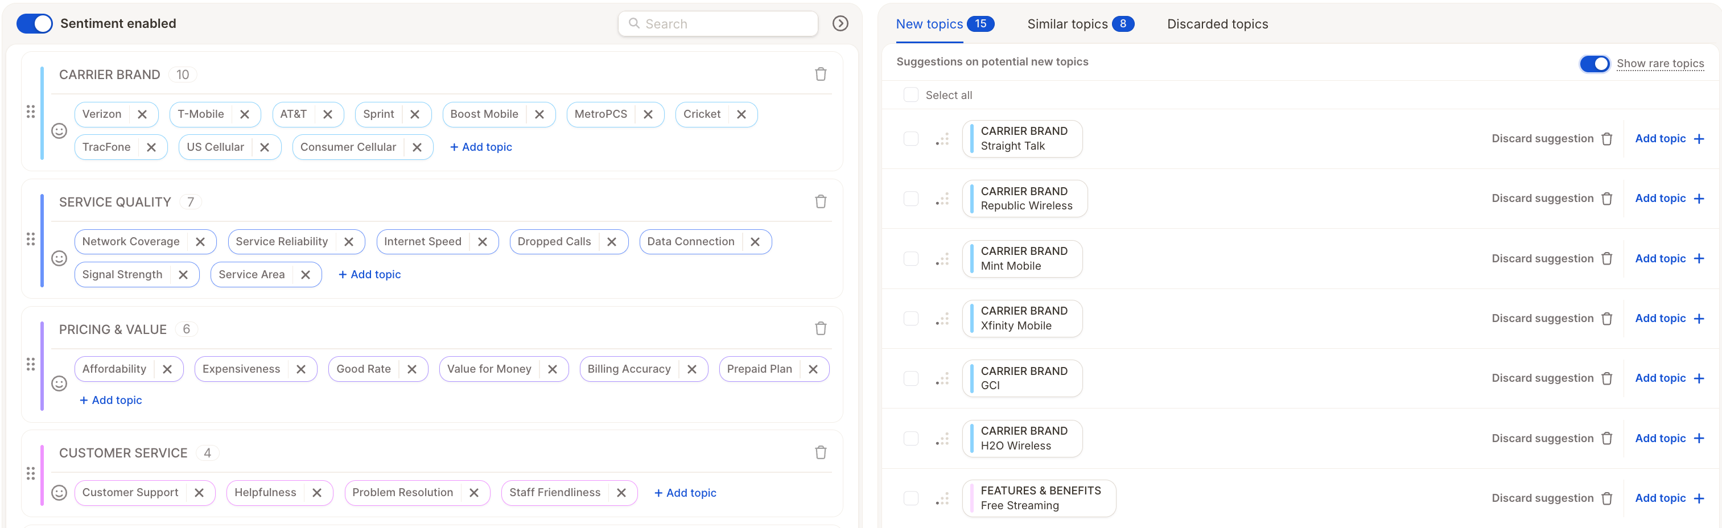Discard the H2O Wireless suggestion
The height and width of the screenshot is (528, 1722).
1552,439
